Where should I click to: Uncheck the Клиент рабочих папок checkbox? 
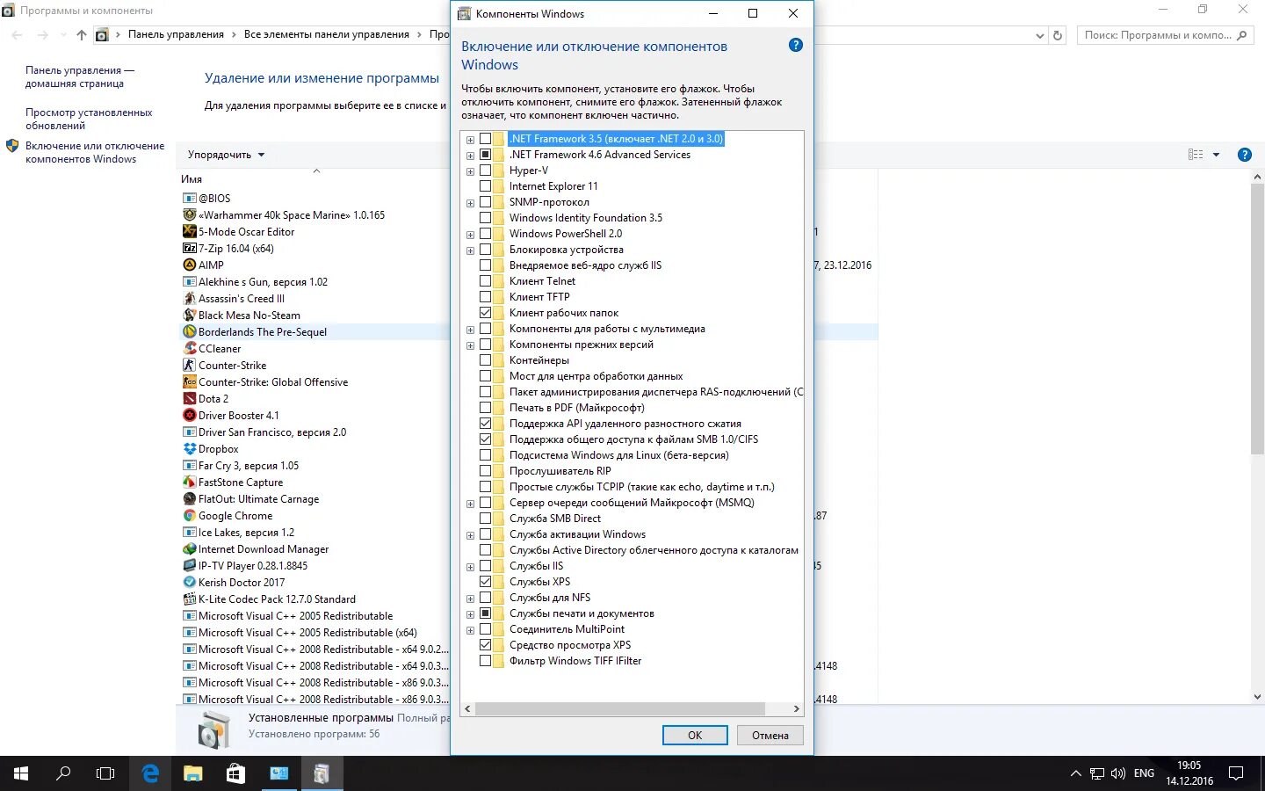click(x=485, y=313)
